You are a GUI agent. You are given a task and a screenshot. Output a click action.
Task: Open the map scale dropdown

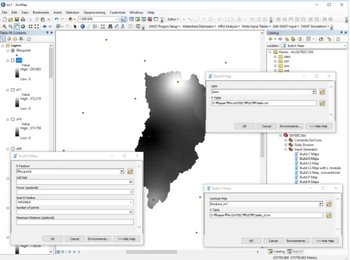pyautogui.click(x=116, y=19)
